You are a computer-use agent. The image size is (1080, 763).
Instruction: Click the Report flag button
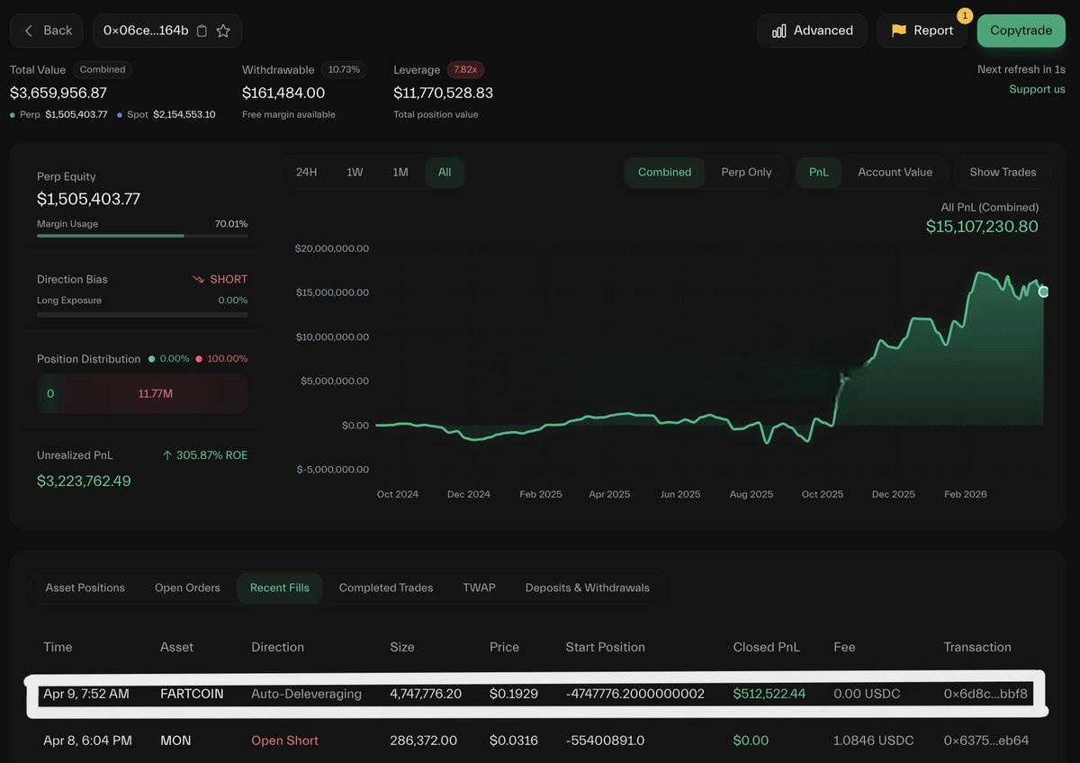click(922, 31)
